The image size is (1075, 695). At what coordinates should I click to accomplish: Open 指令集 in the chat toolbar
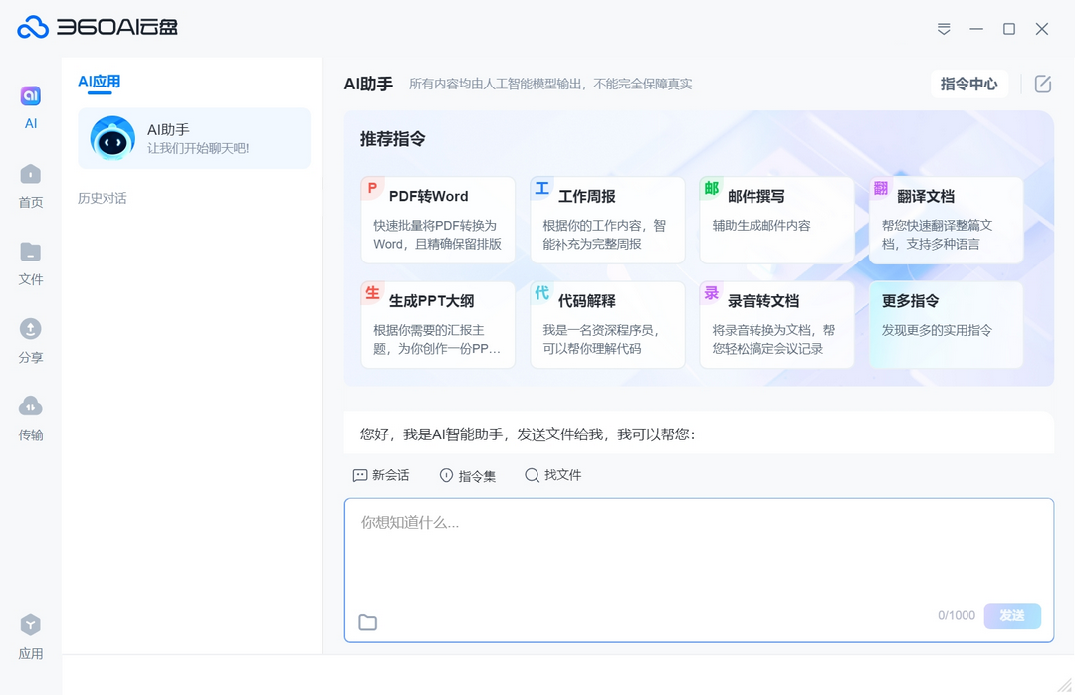pyautogui.click(x=468, y=475)
